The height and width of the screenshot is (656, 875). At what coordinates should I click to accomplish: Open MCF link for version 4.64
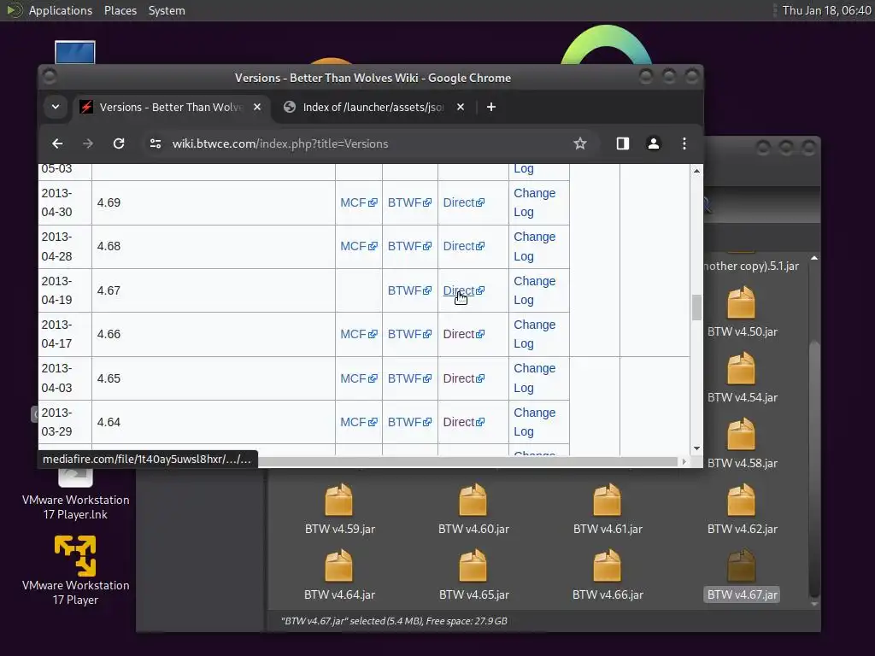pos(358,422)
